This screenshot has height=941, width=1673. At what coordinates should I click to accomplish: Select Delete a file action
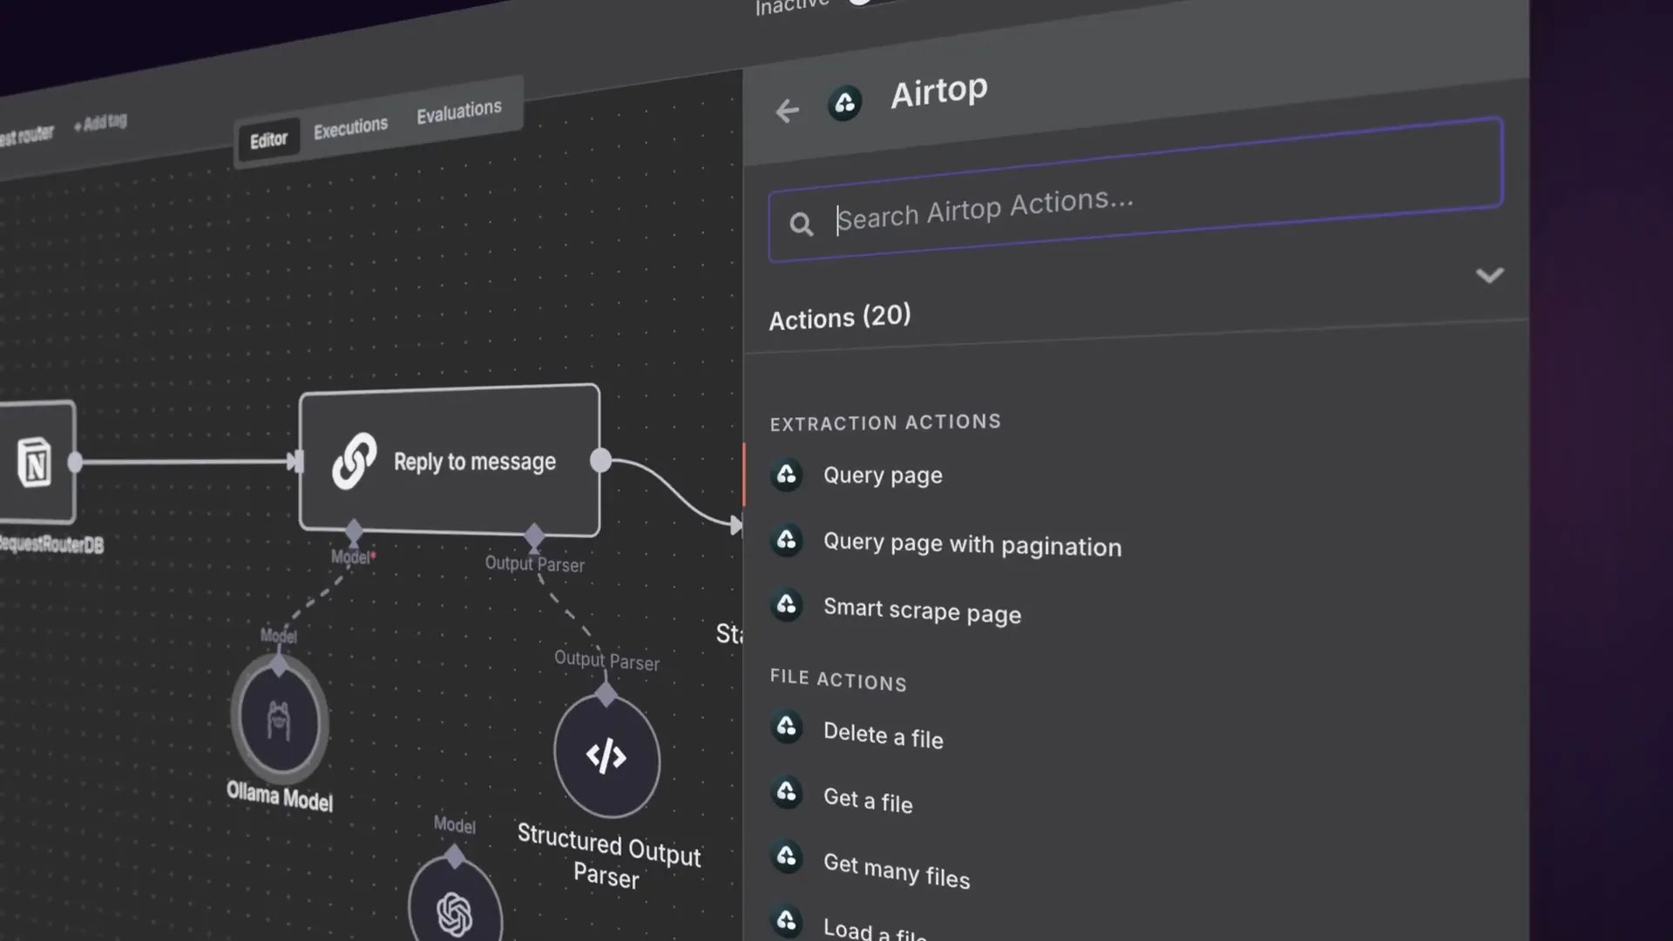[883, 735]
